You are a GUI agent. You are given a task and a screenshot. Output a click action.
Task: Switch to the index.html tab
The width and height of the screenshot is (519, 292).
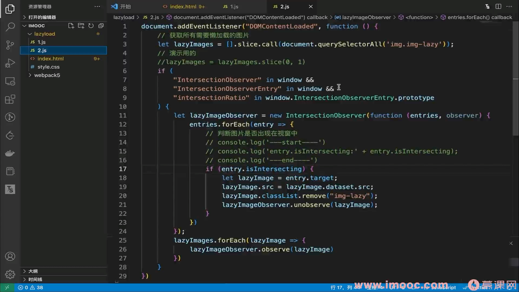click(x=183, y=6)
